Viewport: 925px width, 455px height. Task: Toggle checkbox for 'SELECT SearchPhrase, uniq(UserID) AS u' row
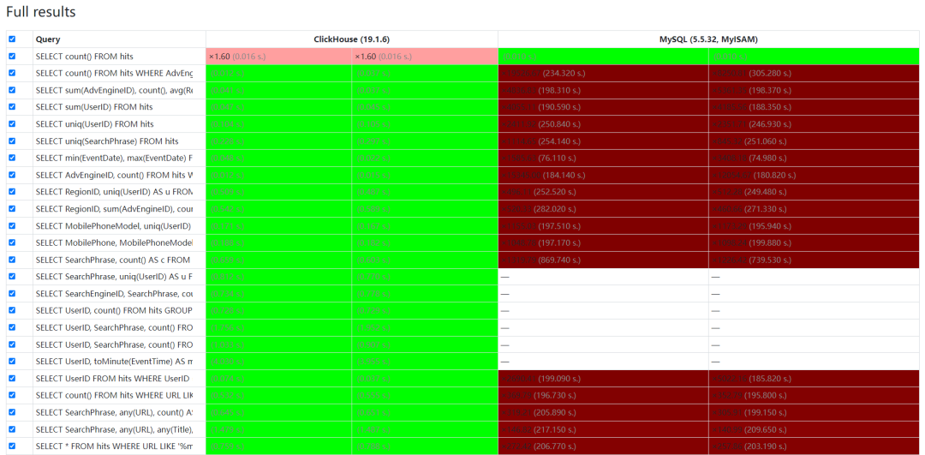[x=12, y=277]
